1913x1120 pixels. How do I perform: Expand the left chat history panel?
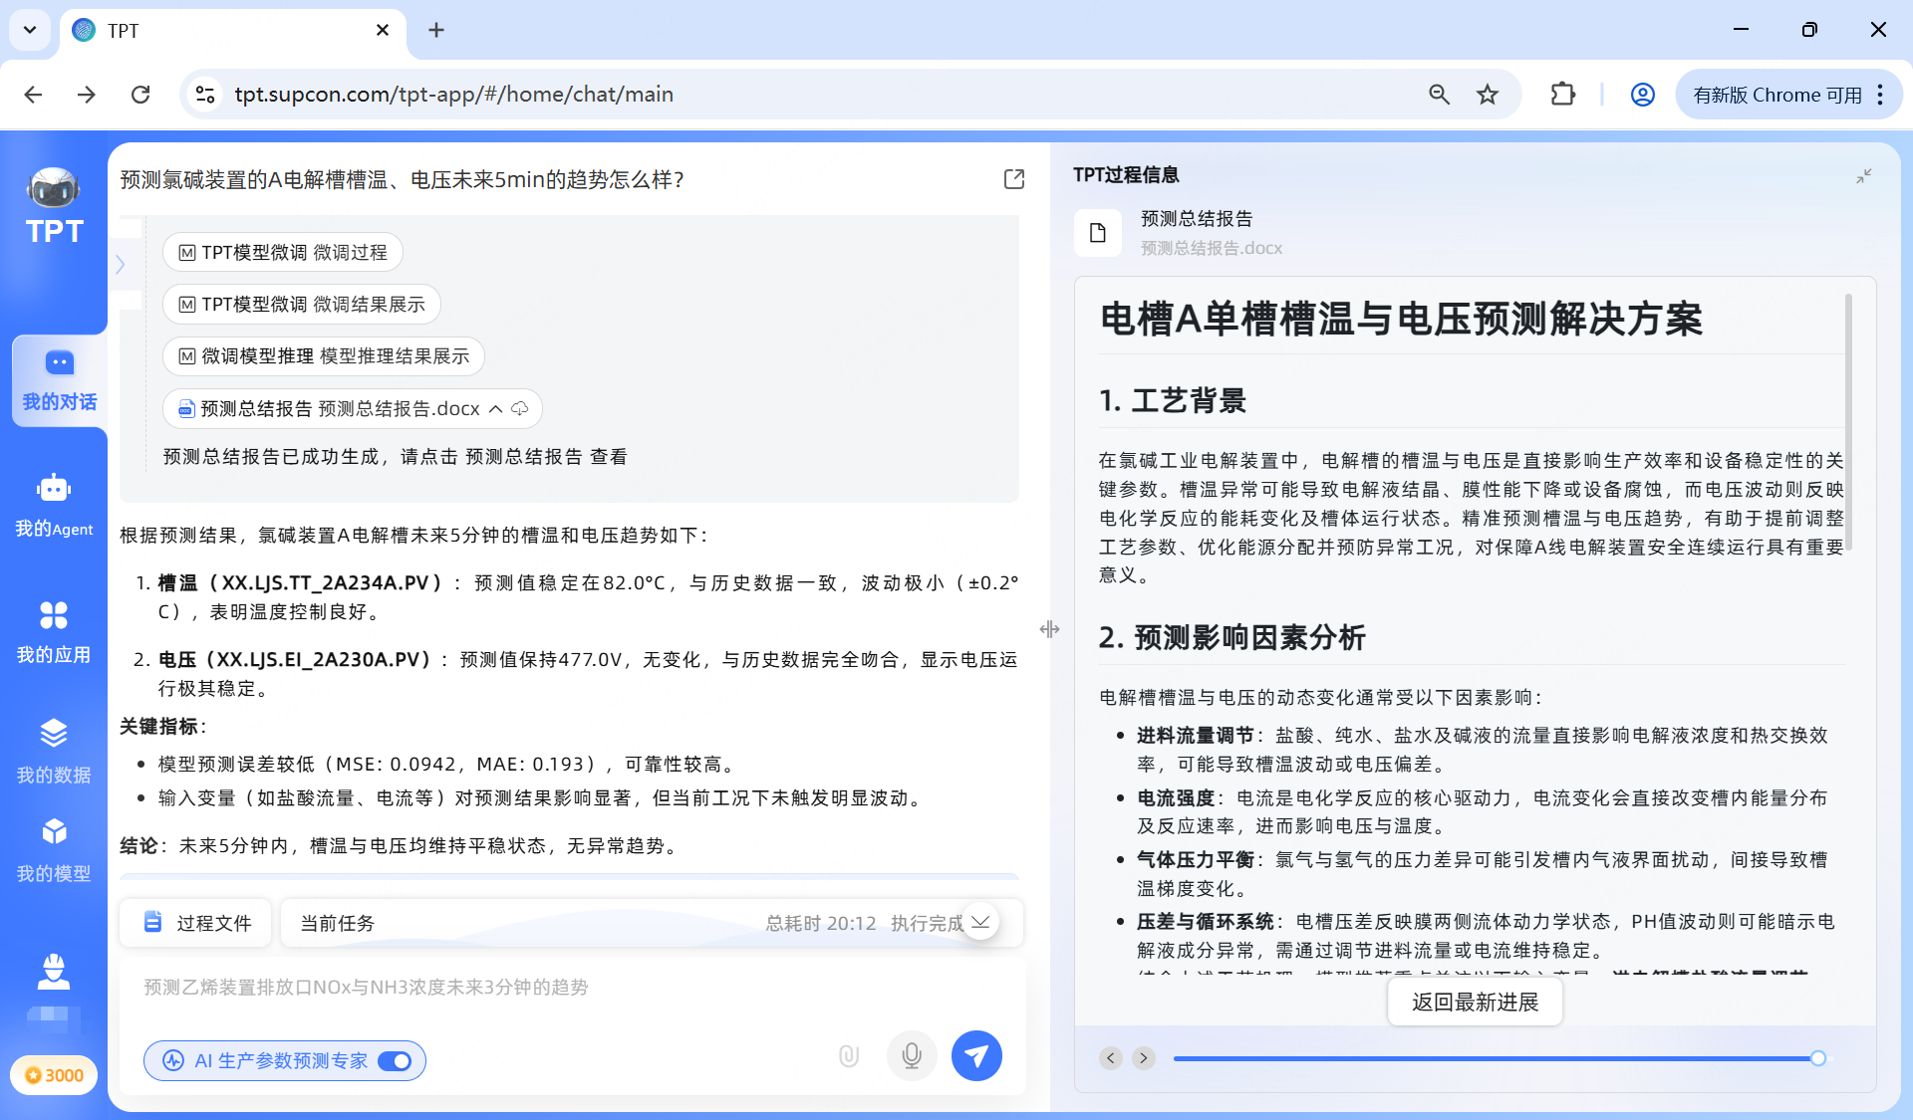[x=121, y=264]
